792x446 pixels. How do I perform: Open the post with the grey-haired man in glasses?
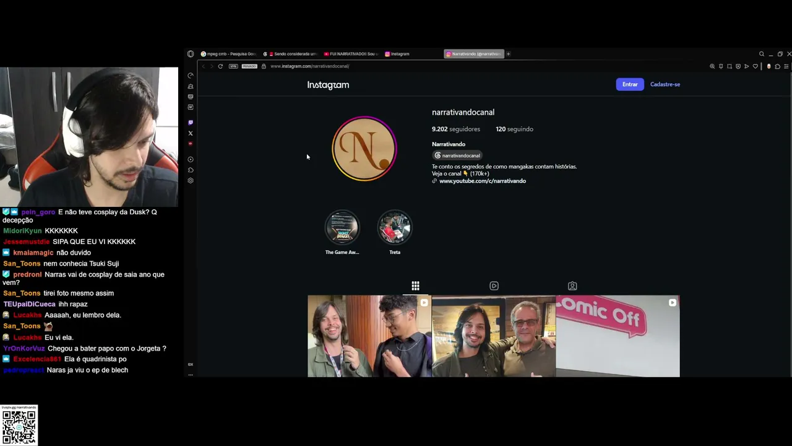pos(494,336)
